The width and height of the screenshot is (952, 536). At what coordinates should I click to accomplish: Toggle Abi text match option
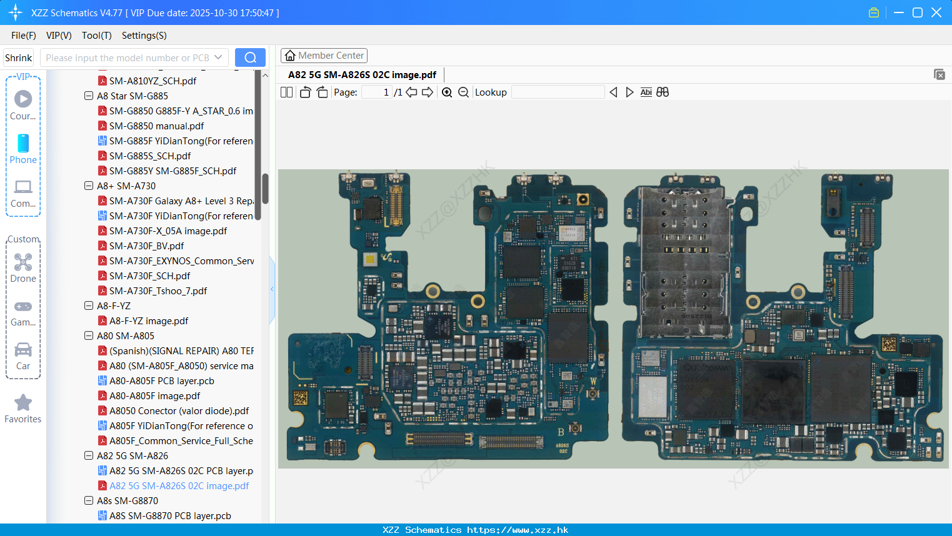click(x=646, y=92)
